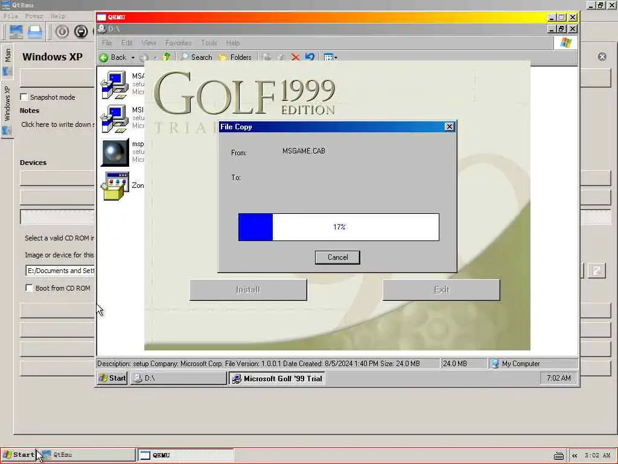Click the Move To icon in Explorer toolbar
This screenshot has width=618, height=464.
(267, 57)
